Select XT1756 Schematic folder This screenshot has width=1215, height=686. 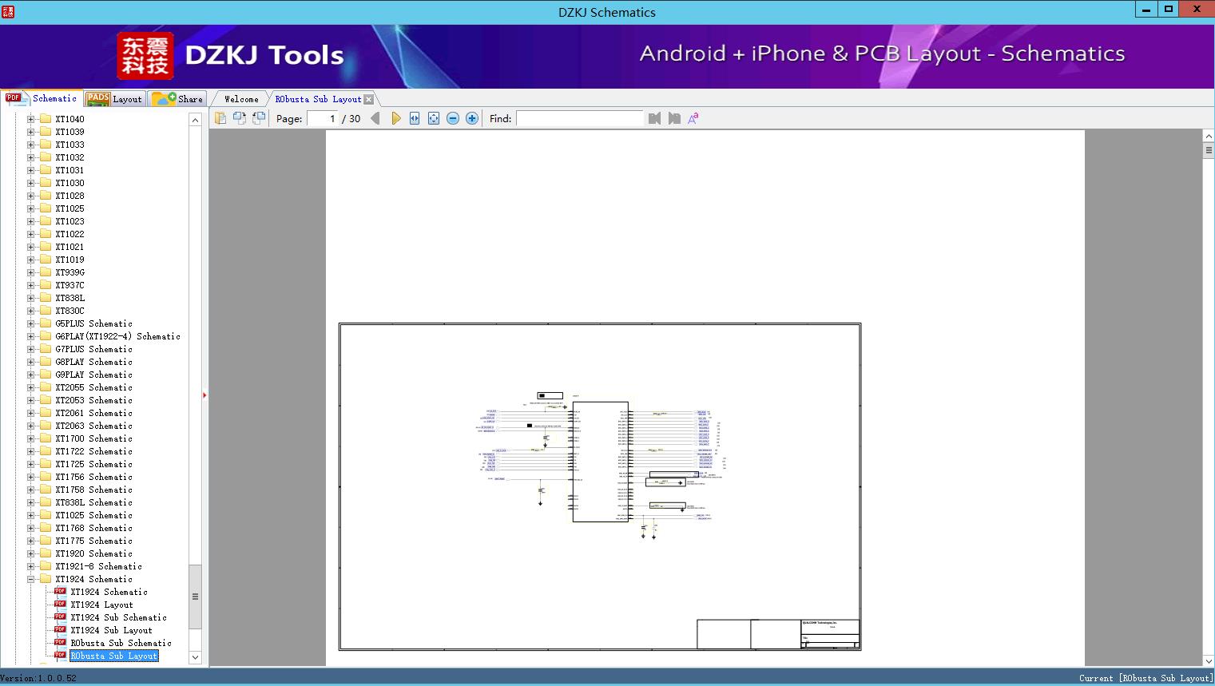click(x=93, y=477)
